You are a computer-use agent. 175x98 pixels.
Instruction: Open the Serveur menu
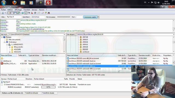point(34,10)
